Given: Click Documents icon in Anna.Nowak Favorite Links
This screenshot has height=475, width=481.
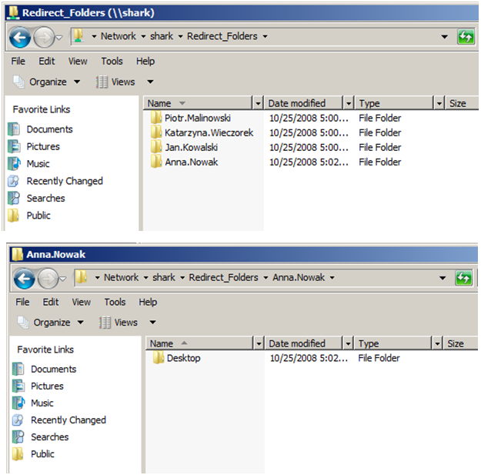Looking at the screenshot, I should click(x=18, y=369).
